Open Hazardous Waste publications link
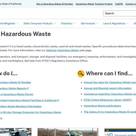The image size is (136, 136). click(102, 106)
